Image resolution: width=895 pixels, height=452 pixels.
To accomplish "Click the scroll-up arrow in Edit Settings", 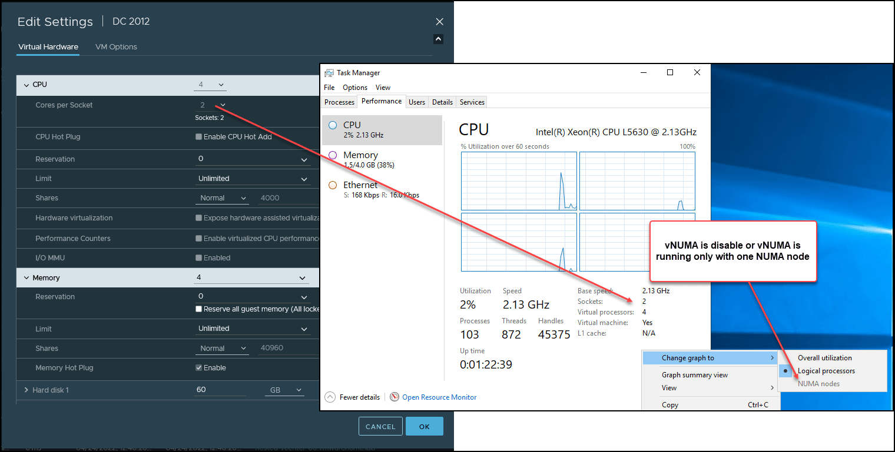I will point(437,39).
